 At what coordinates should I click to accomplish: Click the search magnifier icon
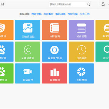coord(88,4)
